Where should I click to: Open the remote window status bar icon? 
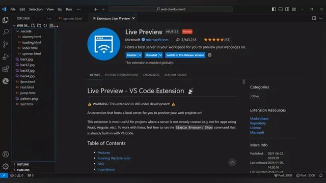(4, 175)
